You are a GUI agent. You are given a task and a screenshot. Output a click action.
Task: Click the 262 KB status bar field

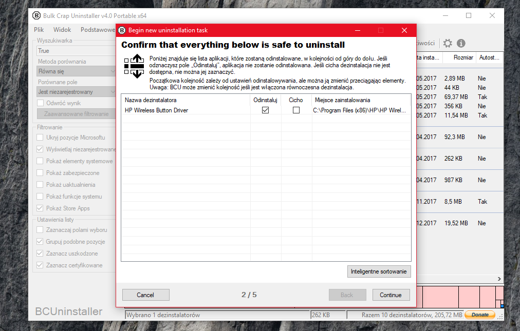pos(328,315)
